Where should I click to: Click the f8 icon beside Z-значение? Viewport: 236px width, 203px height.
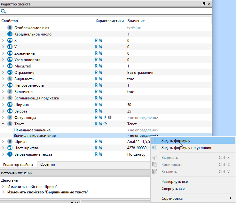(10, 53)
